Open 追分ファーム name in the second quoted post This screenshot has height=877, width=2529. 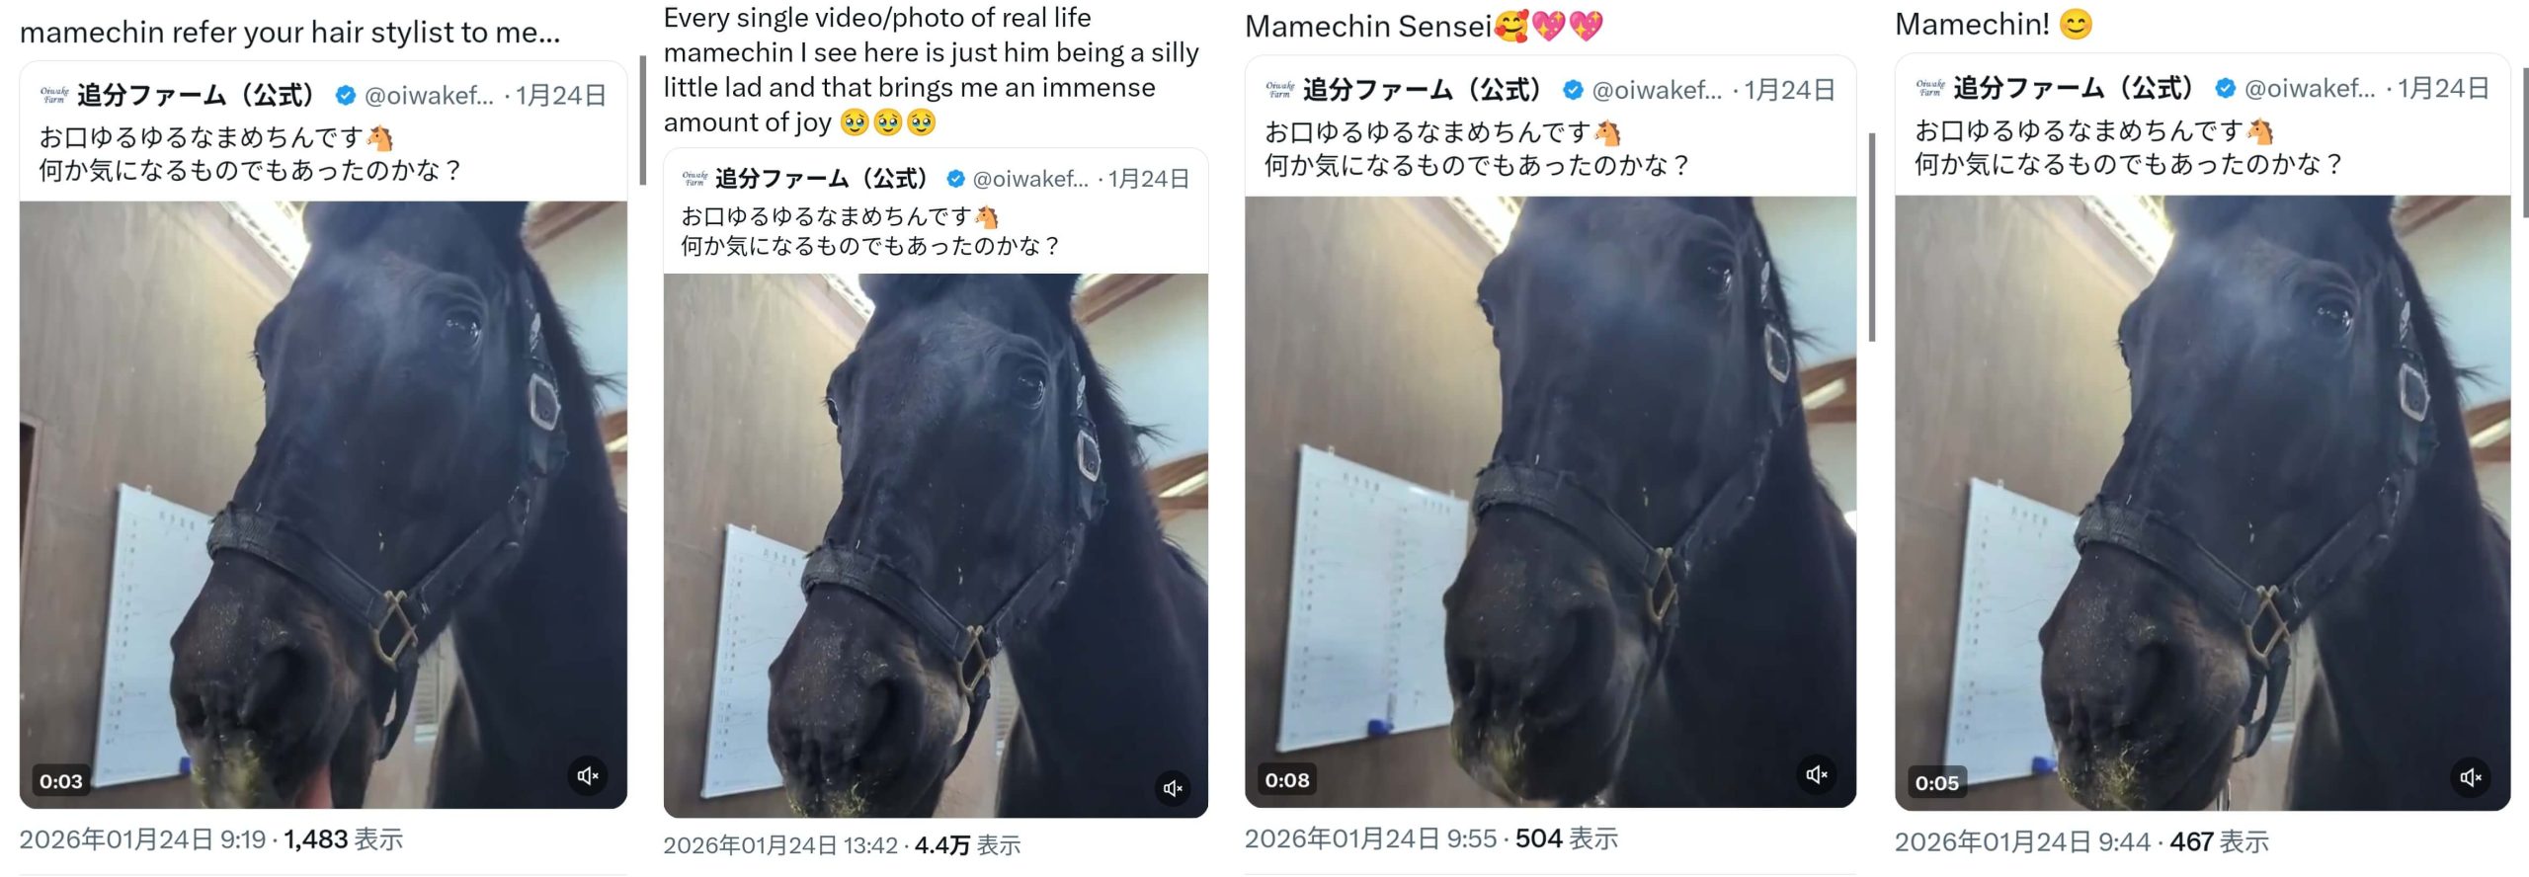821,179
